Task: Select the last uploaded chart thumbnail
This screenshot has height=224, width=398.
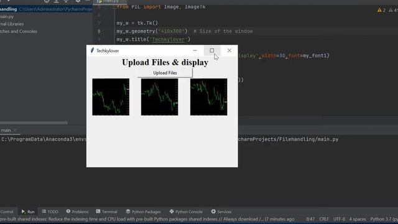Action: tap(209, 97)
